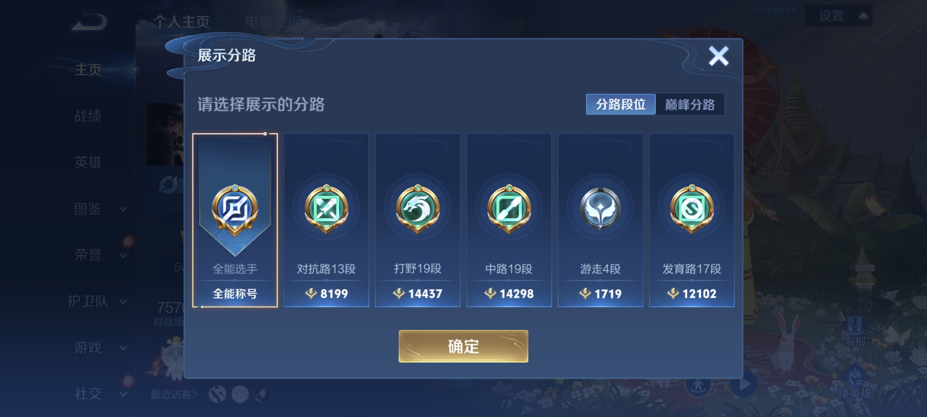927x417 pixels.
Task: Confirm selection with 确定 button
Action: 463,346
